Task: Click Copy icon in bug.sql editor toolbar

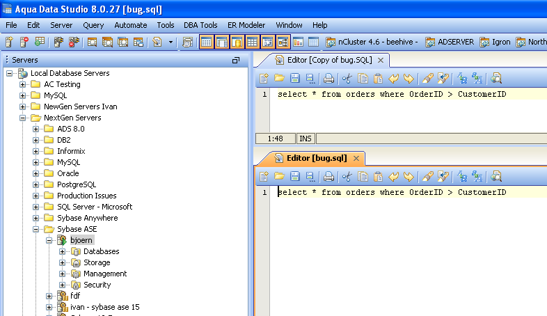Action: coord(363,177)
